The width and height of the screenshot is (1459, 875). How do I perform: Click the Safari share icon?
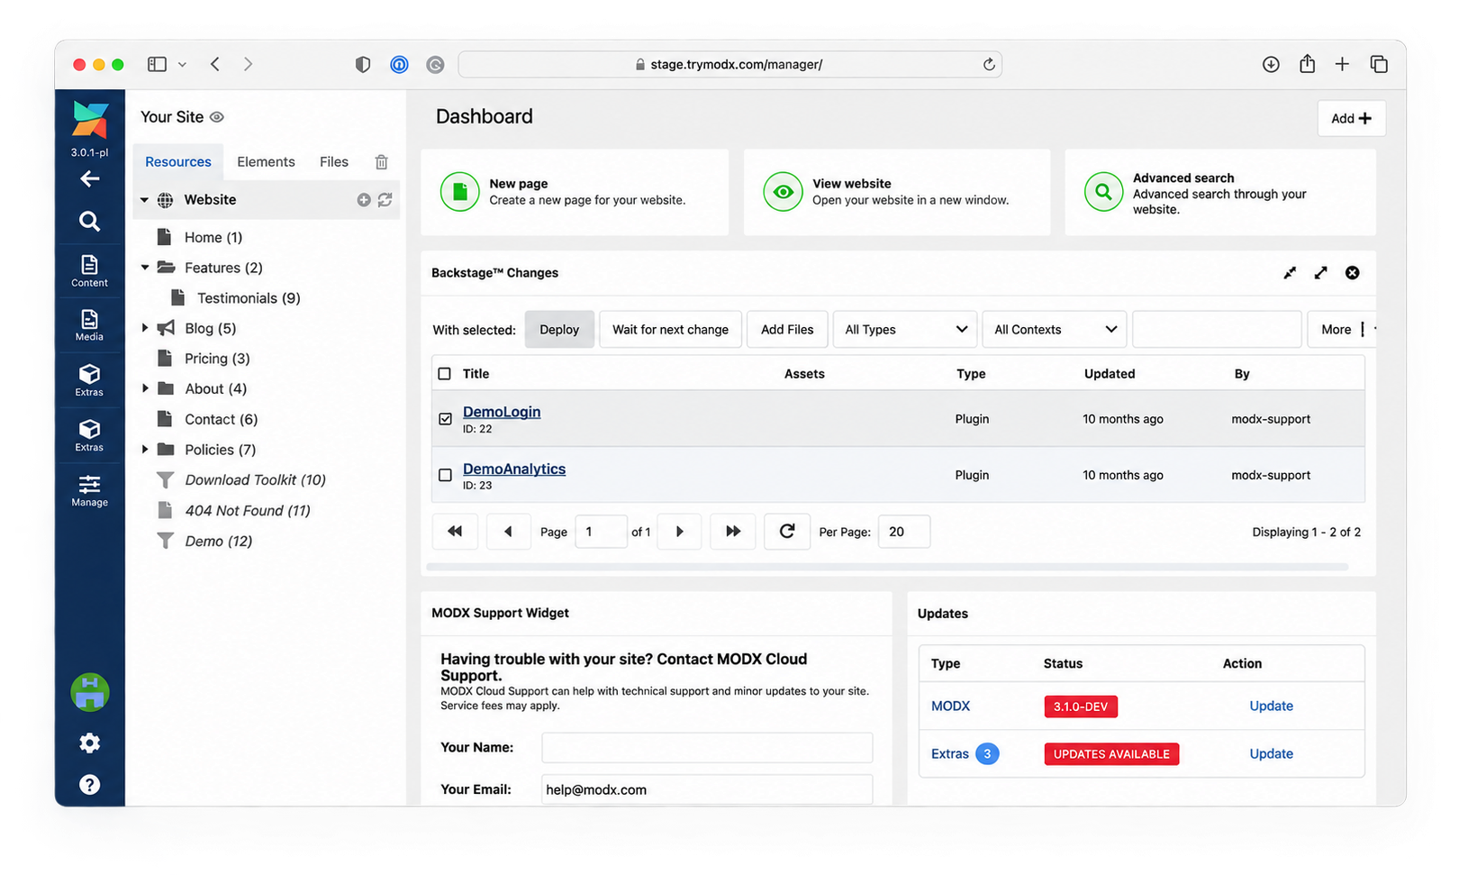click(x=1307, y=64)
